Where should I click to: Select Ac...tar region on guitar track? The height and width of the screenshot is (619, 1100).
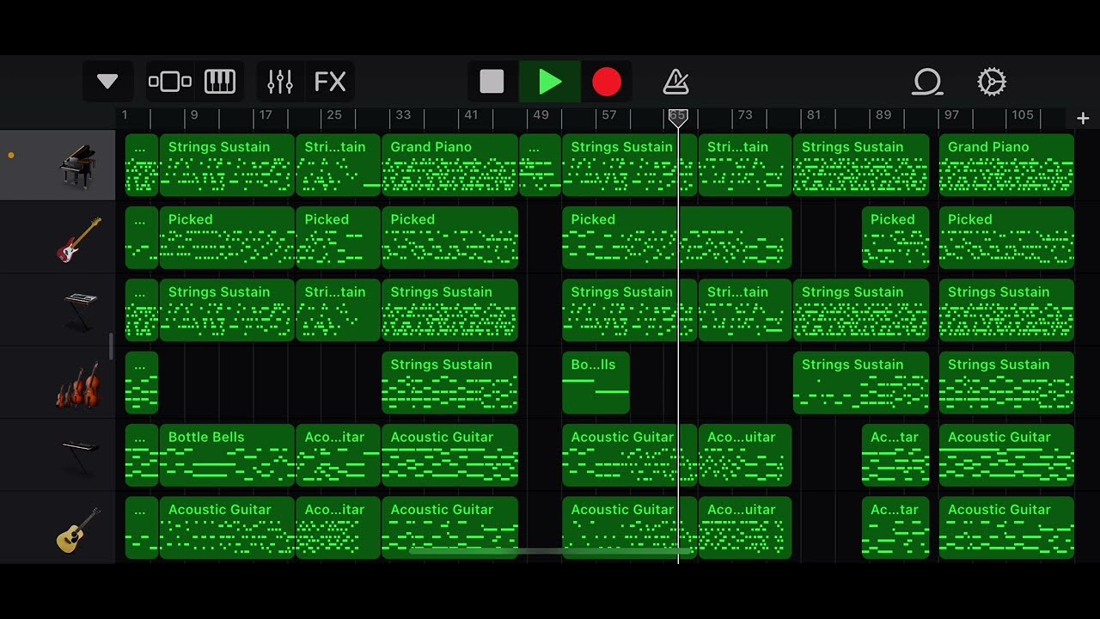pyautogui.click(x=895, y=528)
